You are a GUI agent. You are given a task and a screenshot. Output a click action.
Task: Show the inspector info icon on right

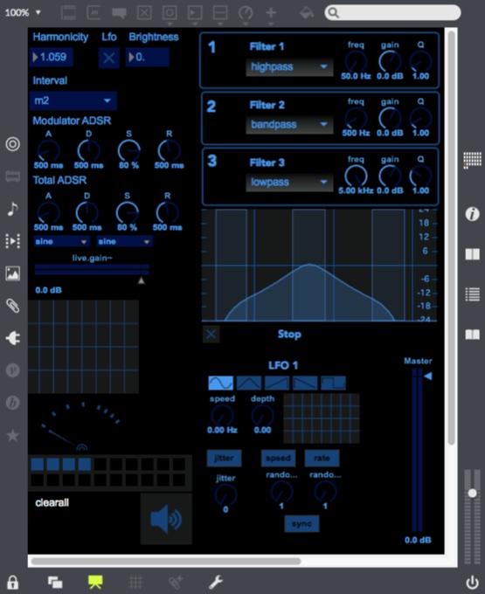click(472, 214)
